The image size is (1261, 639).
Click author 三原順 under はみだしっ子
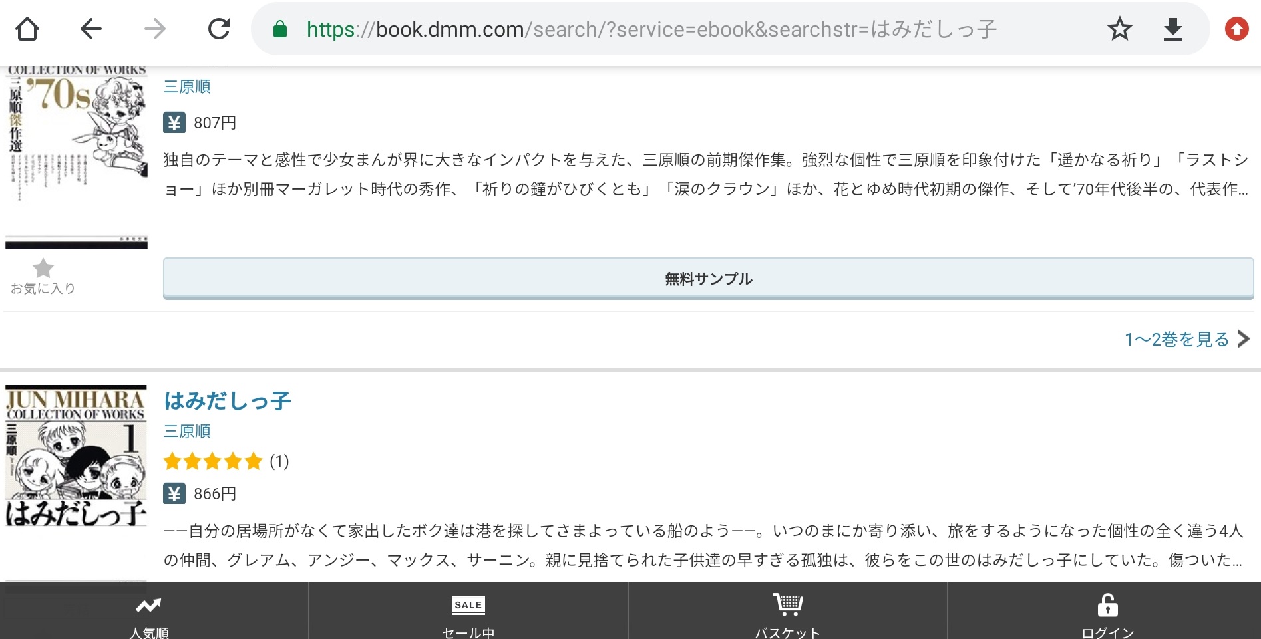coord(187,431)
